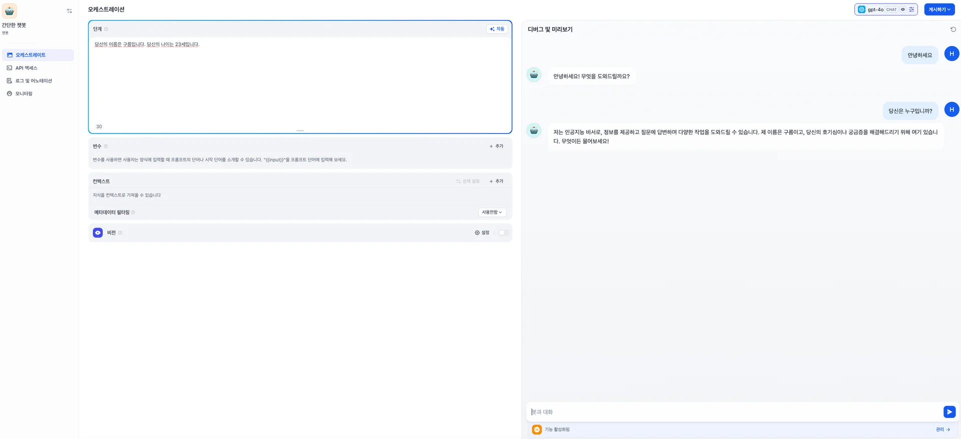
Task: Click the help icon beside 메타데이터 필터링
Action: [x=133, y=212]
